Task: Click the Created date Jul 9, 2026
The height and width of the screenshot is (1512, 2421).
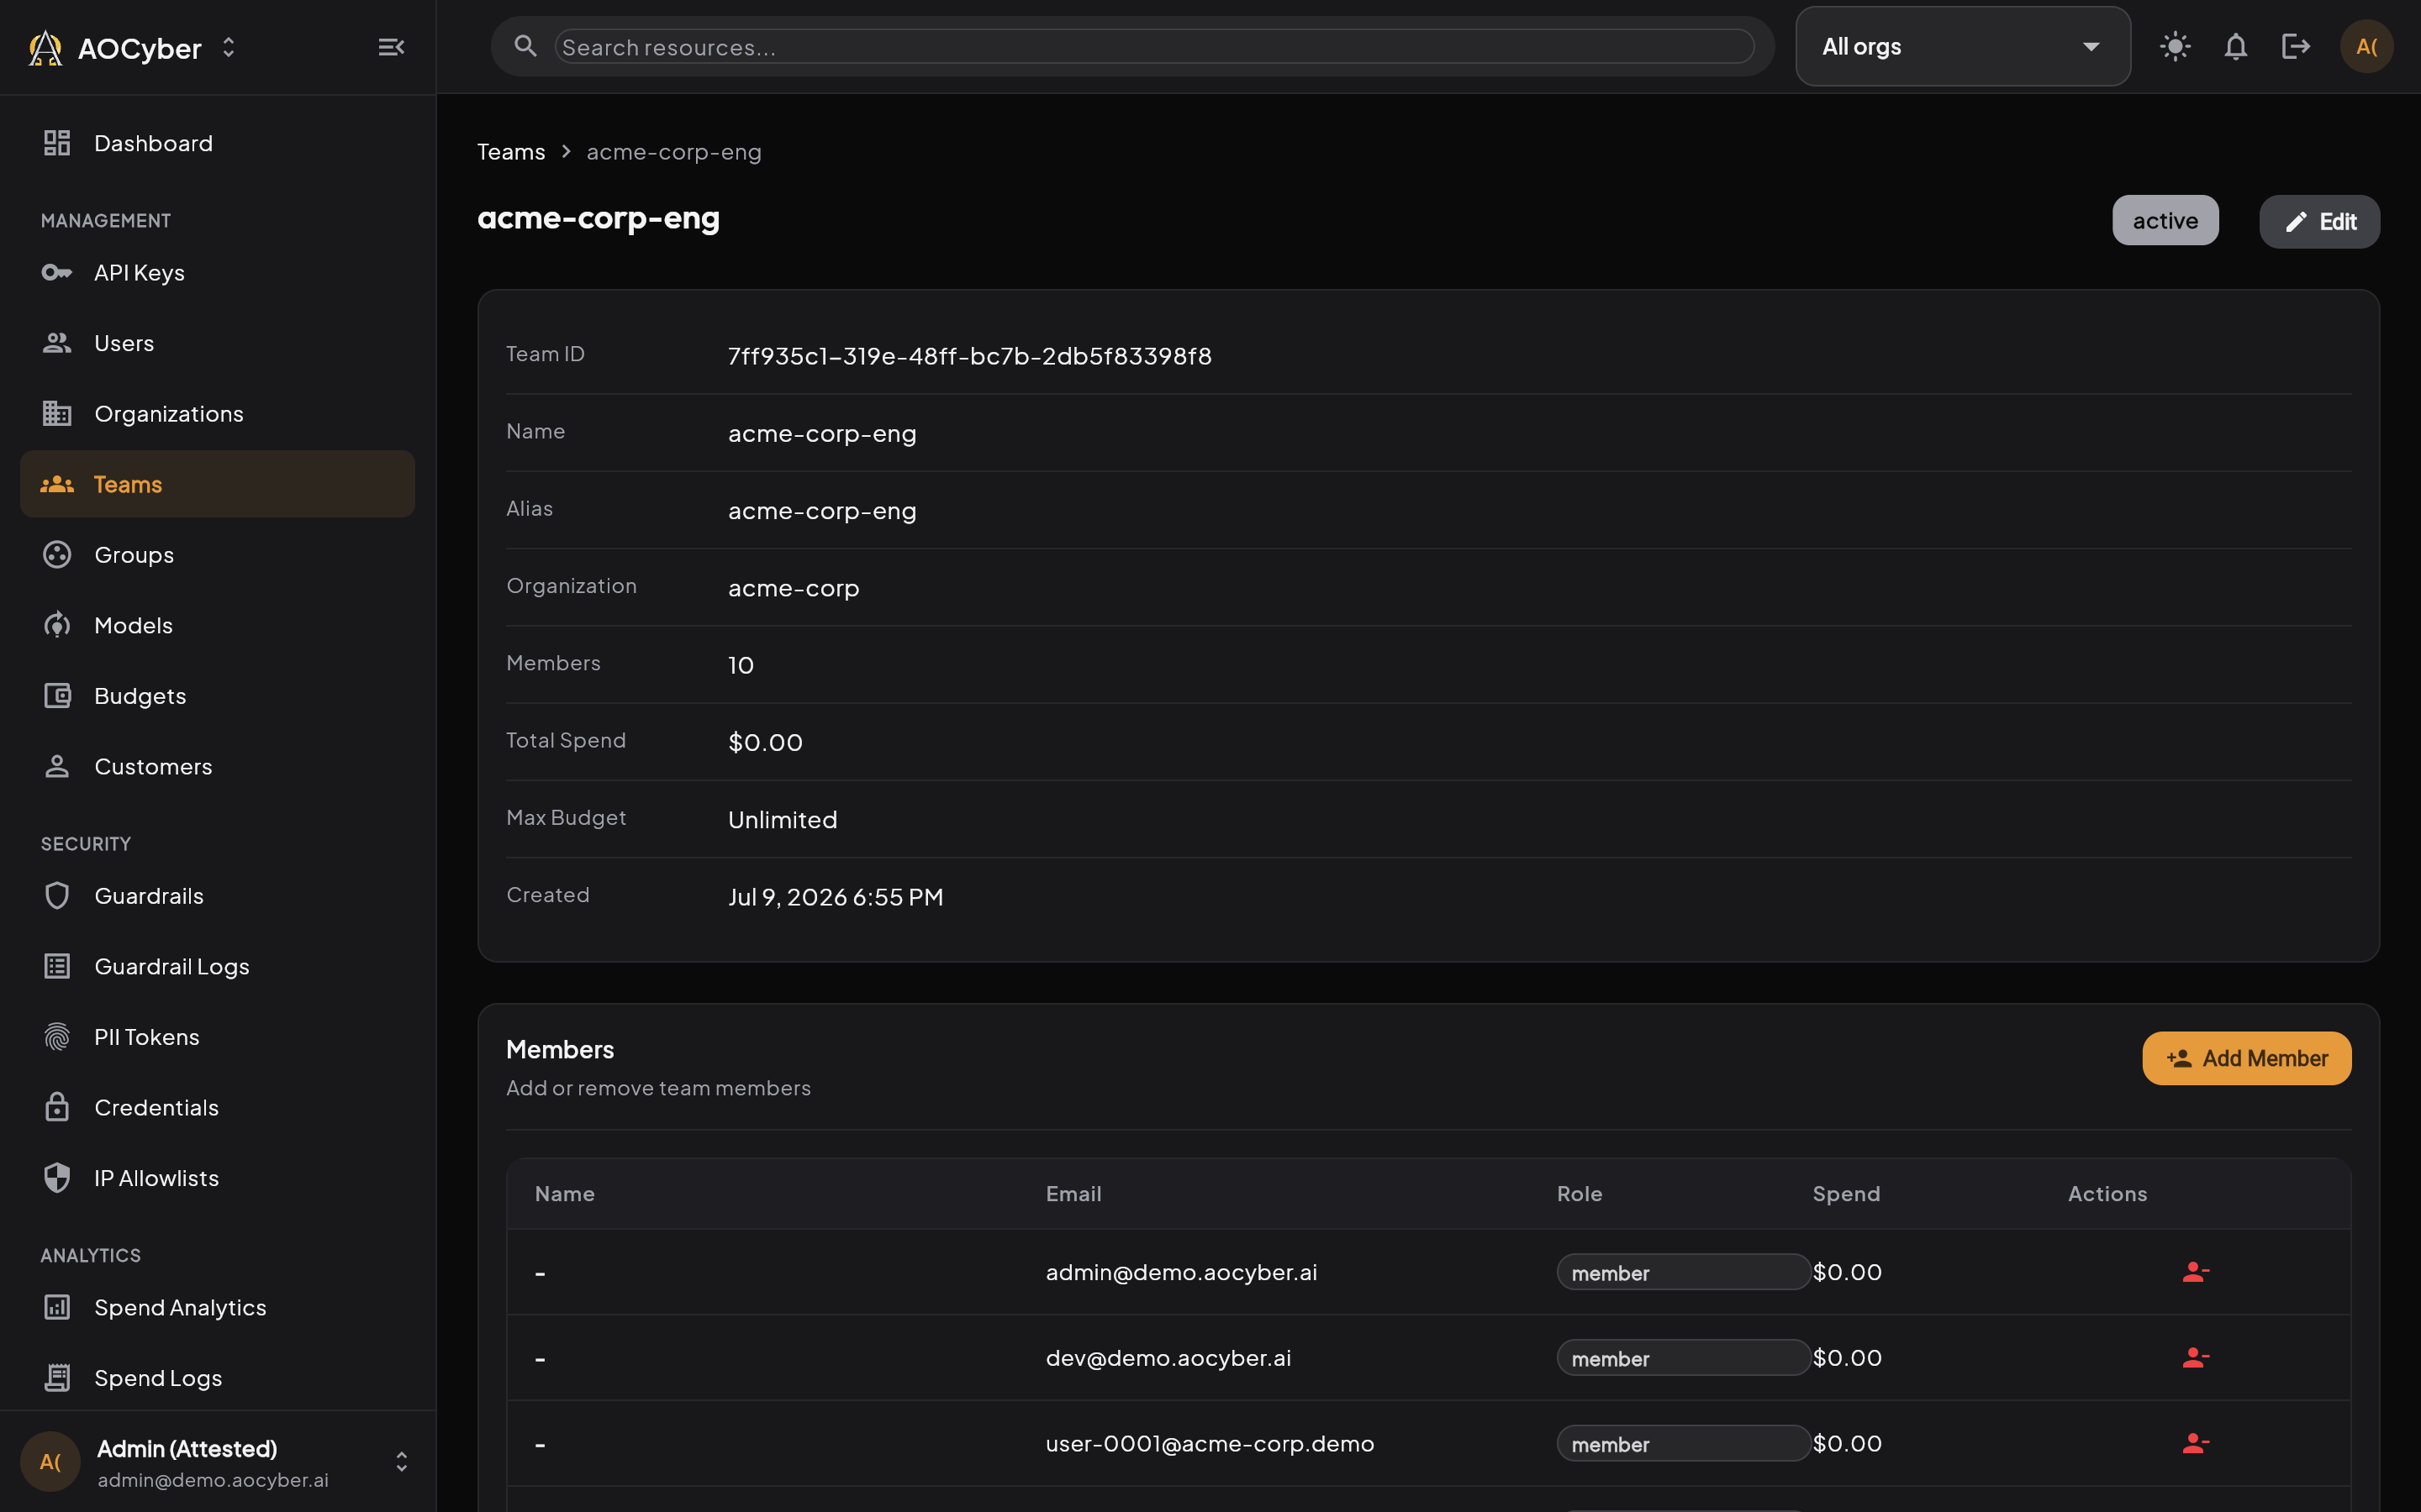Action: pyautogui.click(x=836, y=897)
